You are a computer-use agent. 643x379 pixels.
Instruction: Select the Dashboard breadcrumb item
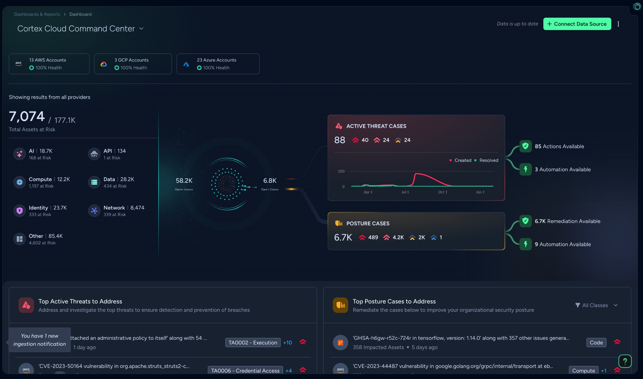pos(80,14)
